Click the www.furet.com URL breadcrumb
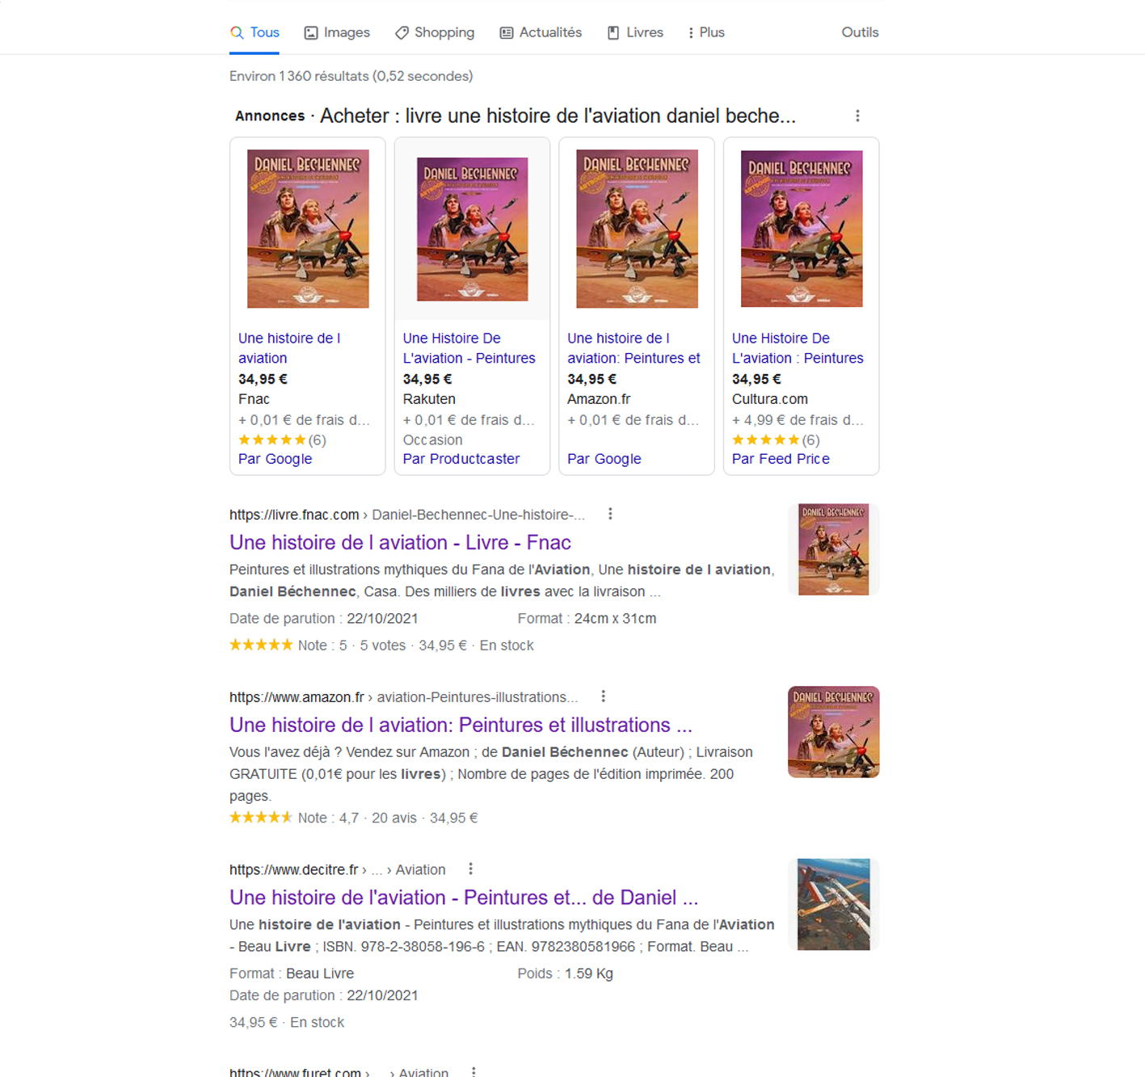The image size is (1145, 1077). [x=339, y=1071]
